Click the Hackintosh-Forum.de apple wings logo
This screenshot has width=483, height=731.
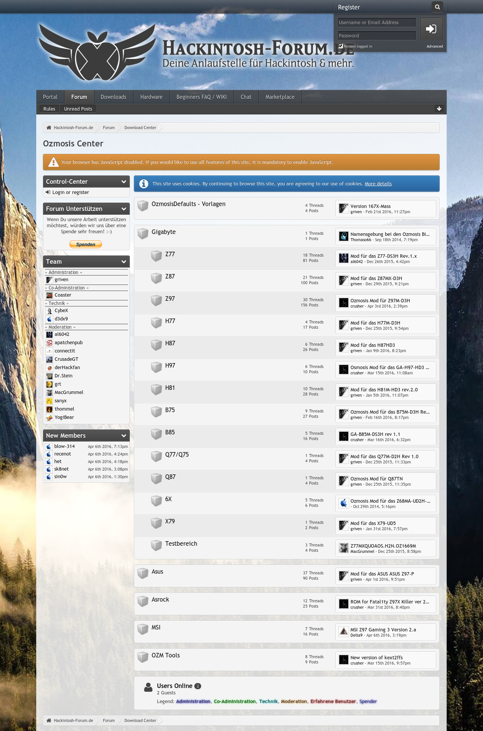pyautogui.click(x=97, y=53)
